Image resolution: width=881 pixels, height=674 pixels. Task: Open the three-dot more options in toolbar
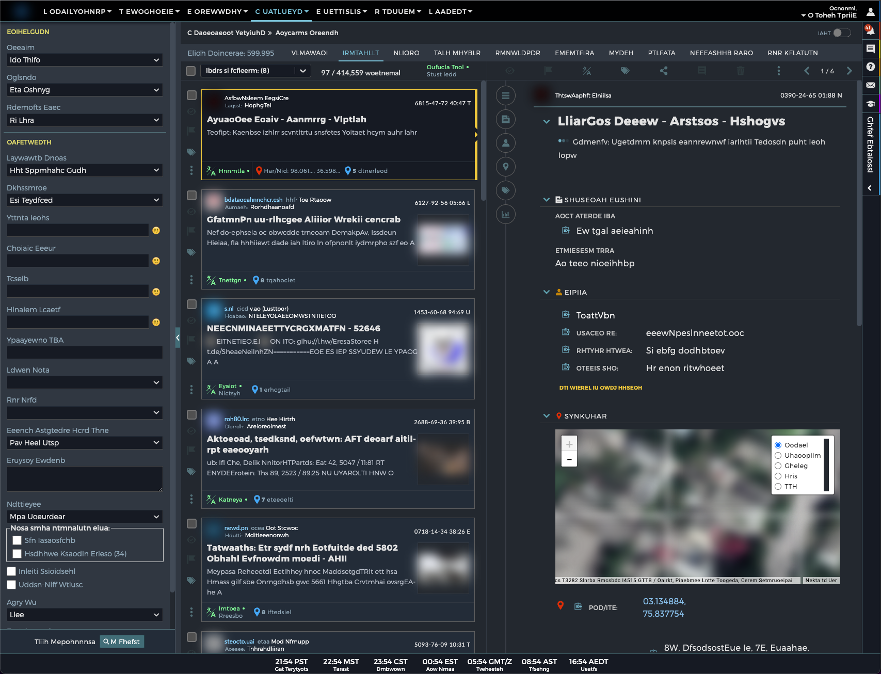(779, 71)
